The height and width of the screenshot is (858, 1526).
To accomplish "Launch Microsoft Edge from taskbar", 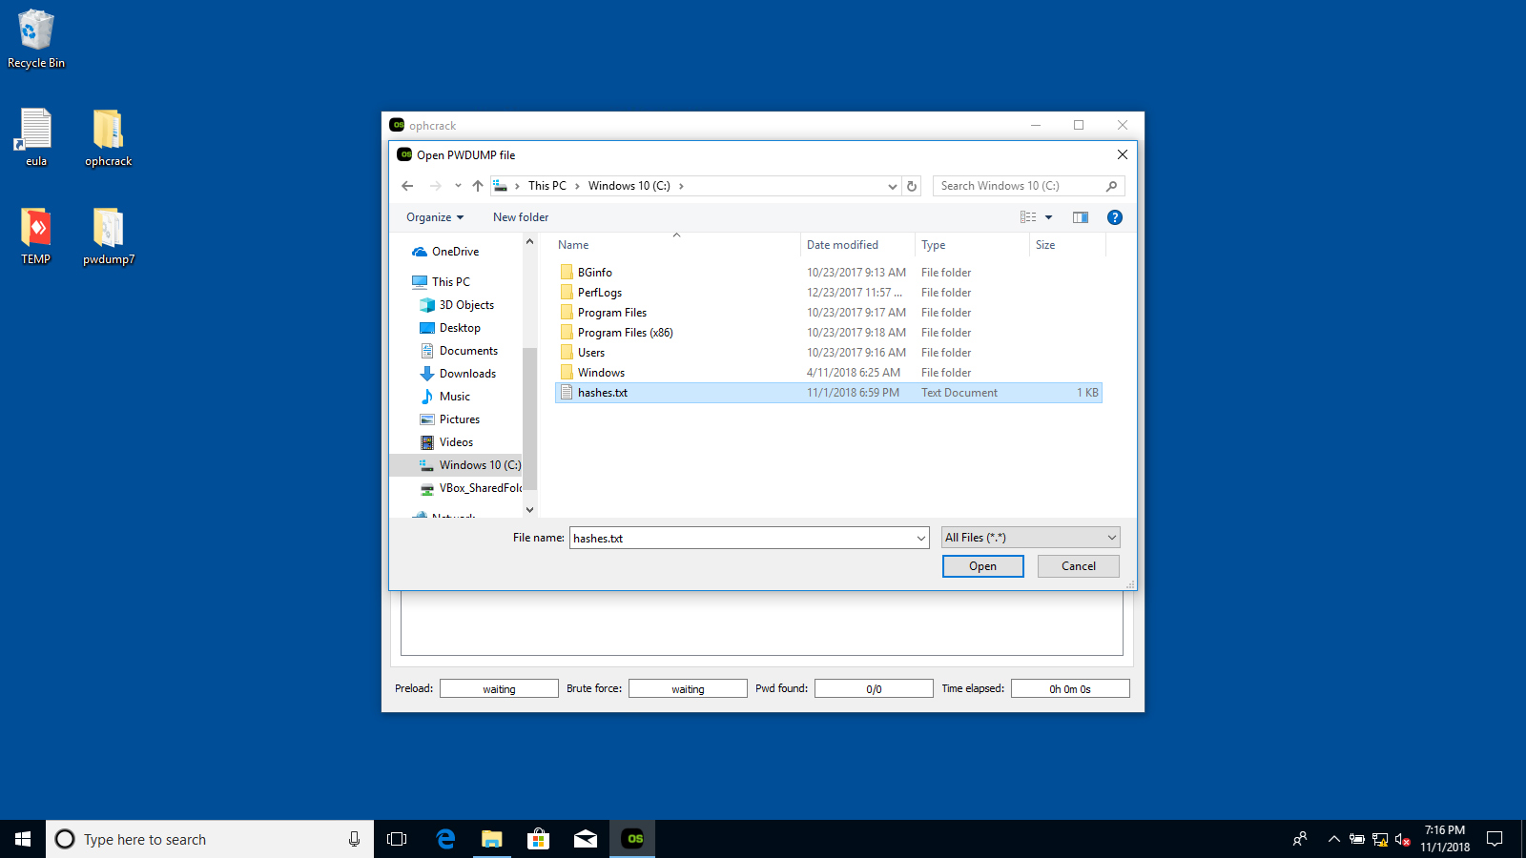I will click(444, 839).
